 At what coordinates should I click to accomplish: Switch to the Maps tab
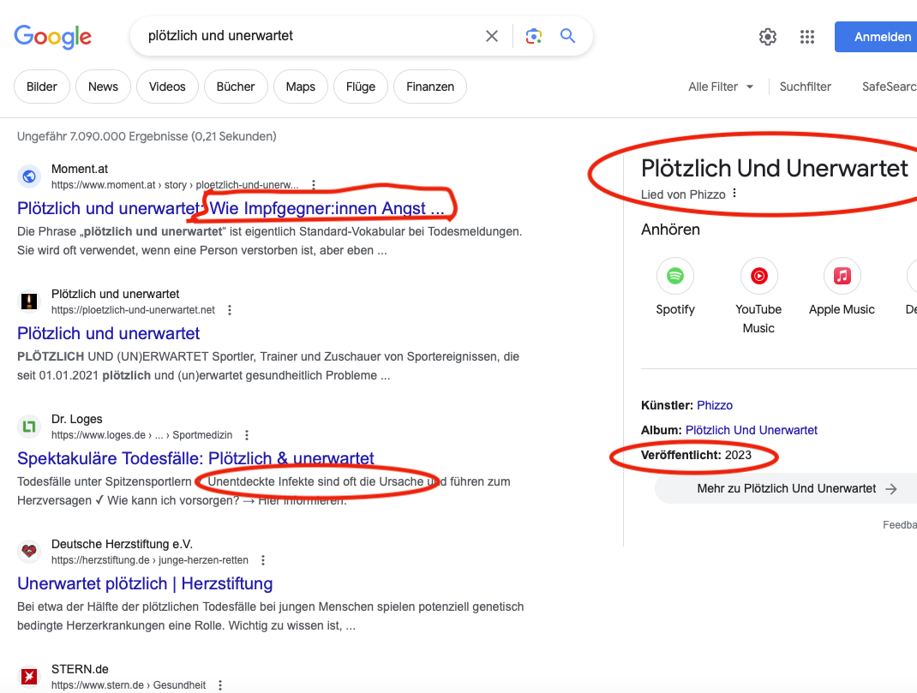point(301,87)
